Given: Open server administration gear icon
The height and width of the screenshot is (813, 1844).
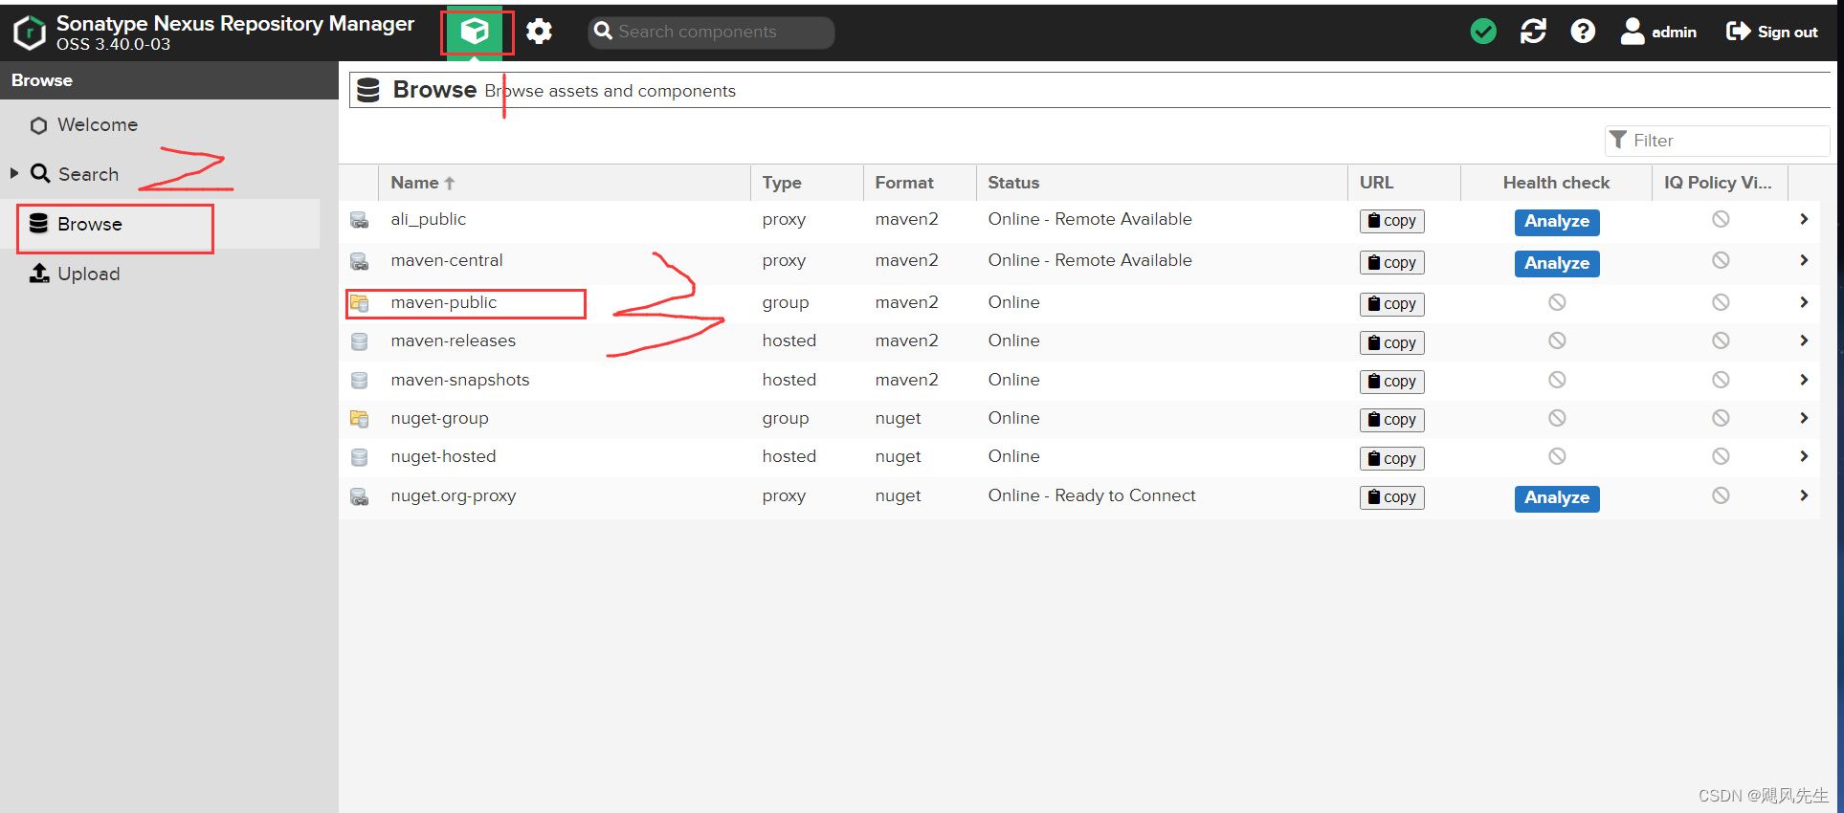Looking at the screenshot, I should point(539,32).
